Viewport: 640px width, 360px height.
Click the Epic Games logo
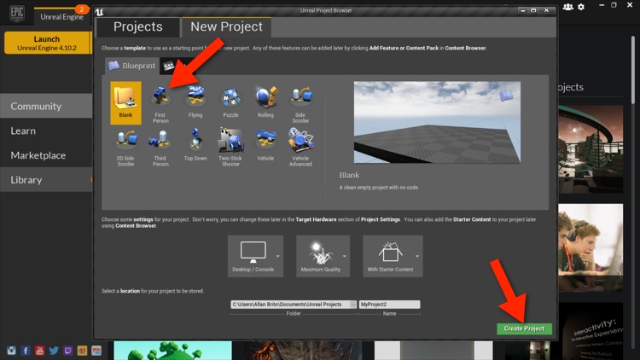17,14
